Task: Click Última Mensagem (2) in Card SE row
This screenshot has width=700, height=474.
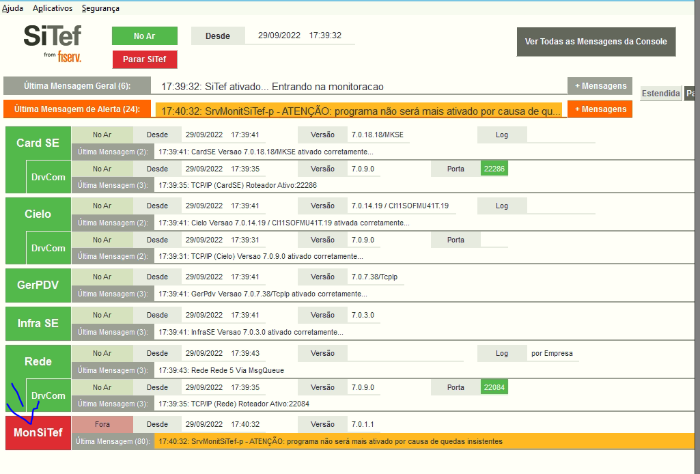Action: 113,152
